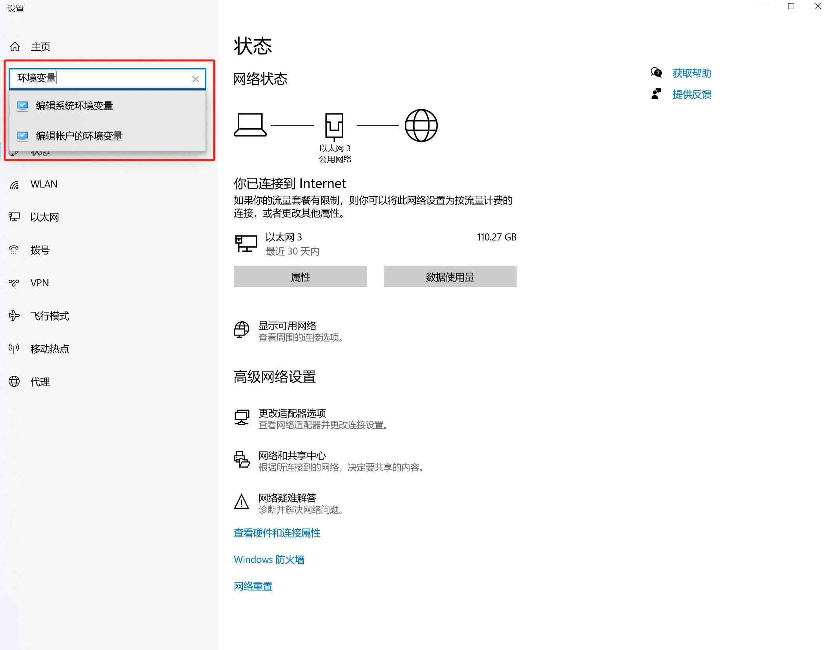Clear search text with X icon
Screen dimensions: 825x650
195,79
